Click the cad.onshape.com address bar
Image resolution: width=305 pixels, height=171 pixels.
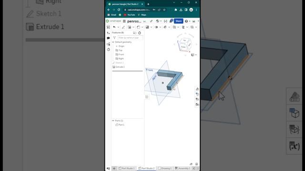click(x=139, y=10)
